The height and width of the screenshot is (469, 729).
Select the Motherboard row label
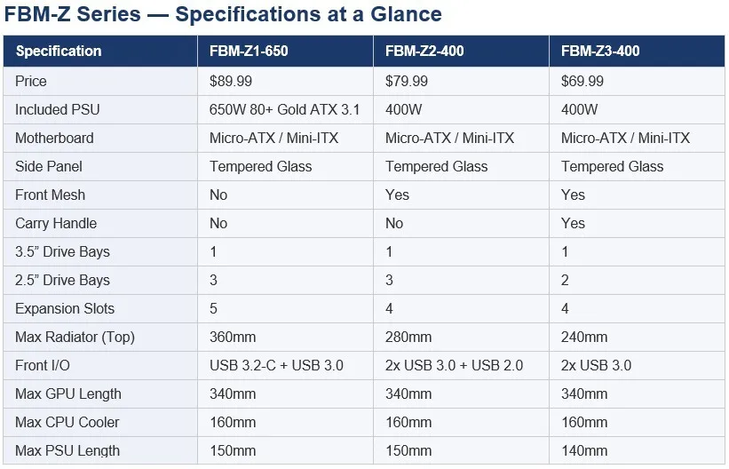pos(100,138)
